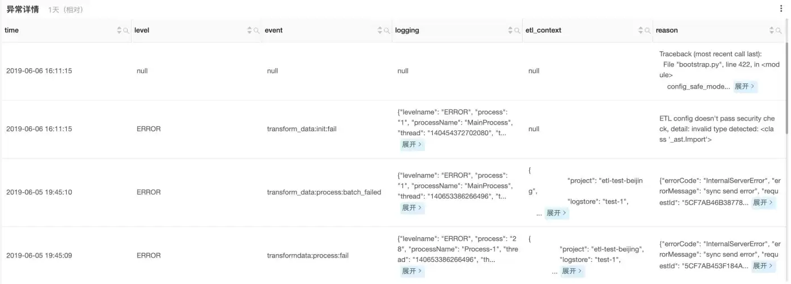791x284 pixels.
Task: Click the logging column header
Action: point(407,30)
